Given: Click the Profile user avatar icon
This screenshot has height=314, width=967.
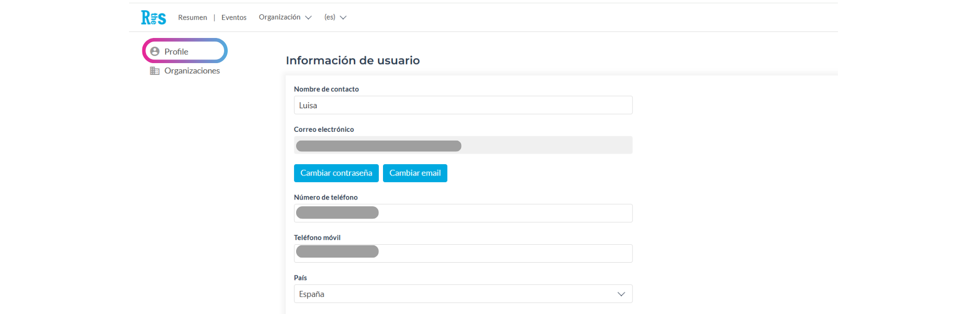Looking at the screenshot, I should 155,51.
